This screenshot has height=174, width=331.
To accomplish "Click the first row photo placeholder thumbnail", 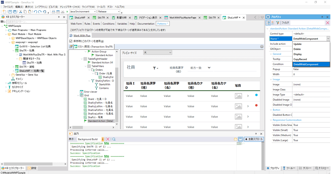I will pyautogui.click(x=238, y=96).
